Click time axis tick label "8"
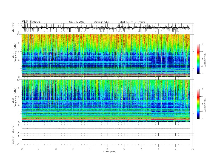Screen dimensions: 217x167 click(x=158, y=149)
